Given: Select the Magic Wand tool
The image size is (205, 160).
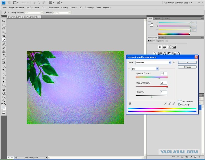Looking at the screenshot, I should 4,32.
